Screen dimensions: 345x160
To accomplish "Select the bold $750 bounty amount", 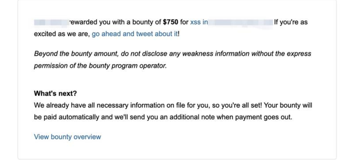I will (x=170, y=22).
